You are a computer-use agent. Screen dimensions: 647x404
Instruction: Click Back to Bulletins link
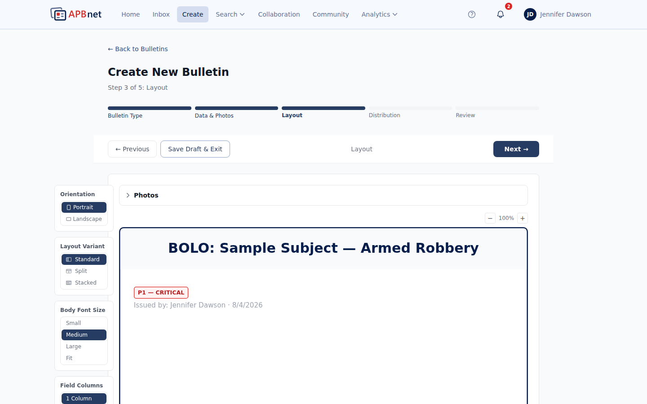pyautogui.click(x=138, y=49)
